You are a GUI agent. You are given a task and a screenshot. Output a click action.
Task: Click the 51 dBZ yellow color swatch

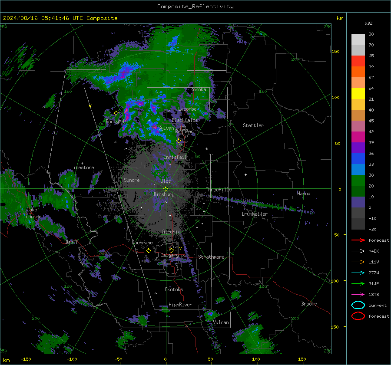358,93
